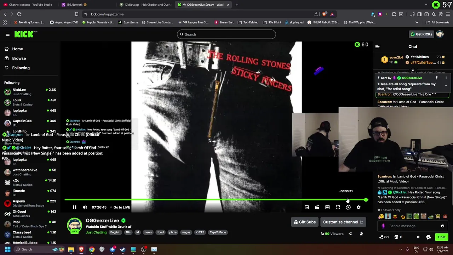The image size is (453, 255).
Task: Click the green video seek bar
Action: (215, 200)
